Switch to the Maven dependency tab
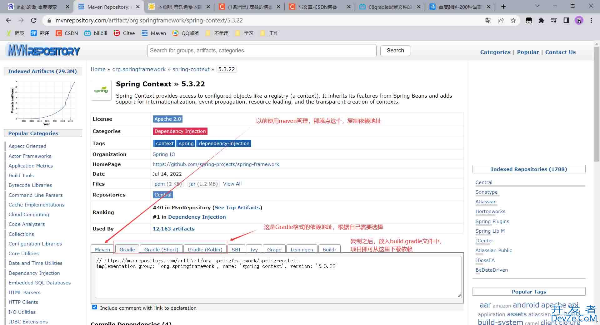The height and width of the screenshot is (325, 600). click(102, 249)
